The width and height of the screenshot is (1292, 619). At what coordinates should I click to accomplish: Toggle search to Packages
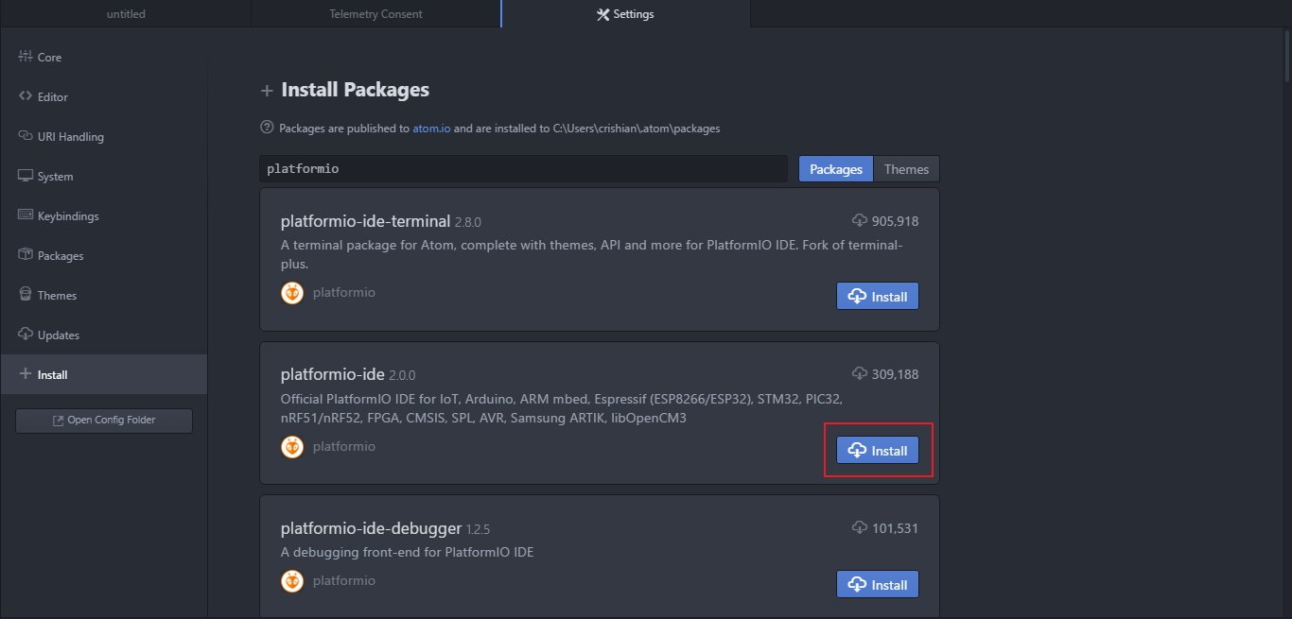click(x=836, y=169)
